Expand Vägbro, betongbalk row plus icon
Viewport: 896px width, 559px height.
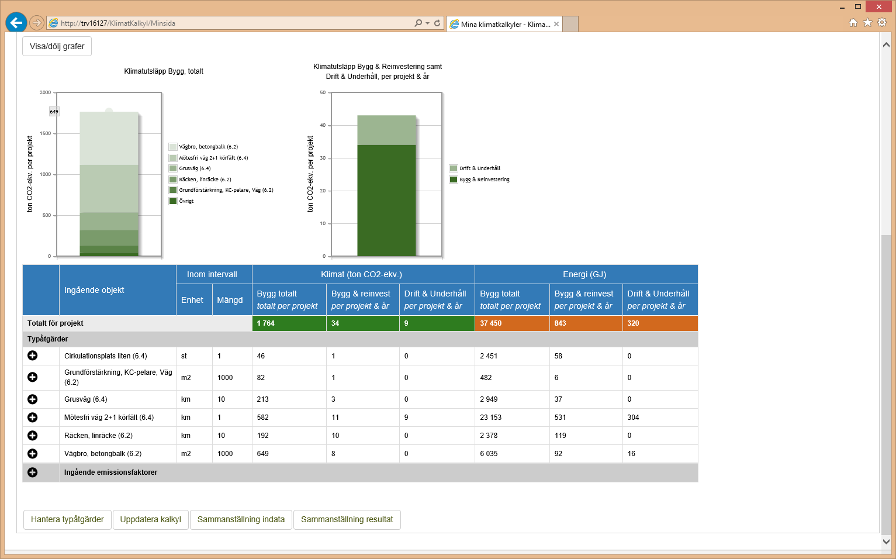33,454
